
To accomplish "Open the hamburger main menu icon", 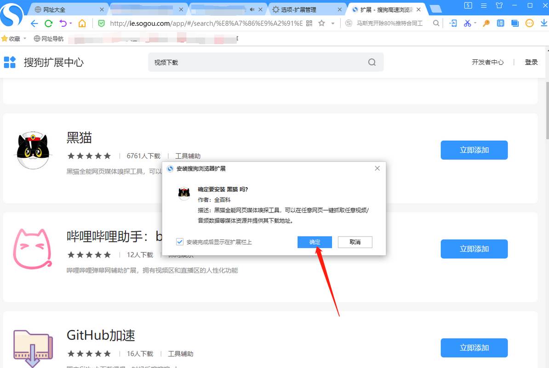I will (484, 6).
